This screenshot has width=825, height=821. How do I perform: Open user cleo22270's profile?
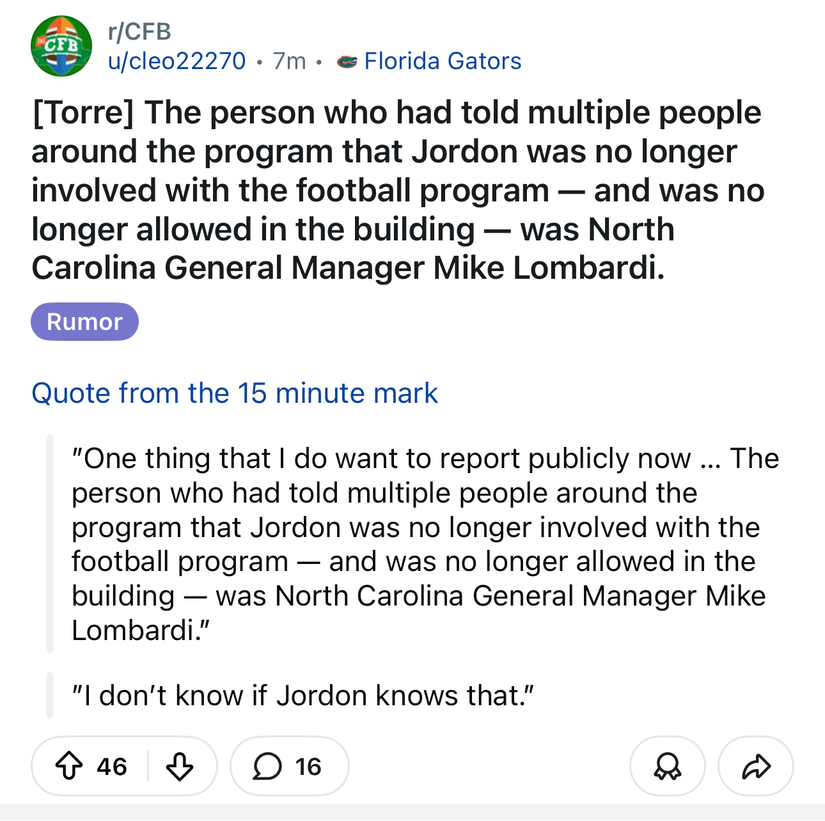pyautogui.click(x=177, y=61)
